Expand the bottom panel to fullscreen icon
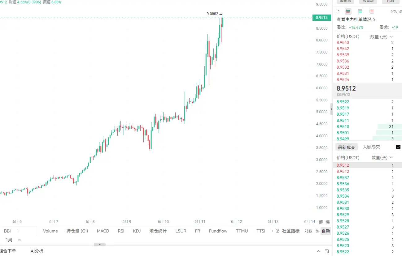Image resolution: width=402 pixels, height=256 pixels. [x=327, y=251]
